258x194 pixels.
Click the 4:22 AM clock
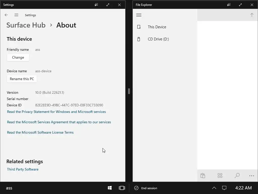click(244, 188)
